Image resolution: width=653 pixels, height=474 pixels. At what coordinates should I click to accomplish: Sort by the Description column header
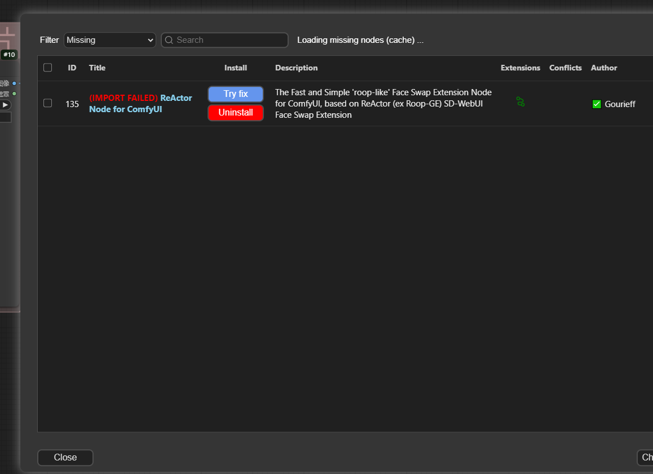297,68
